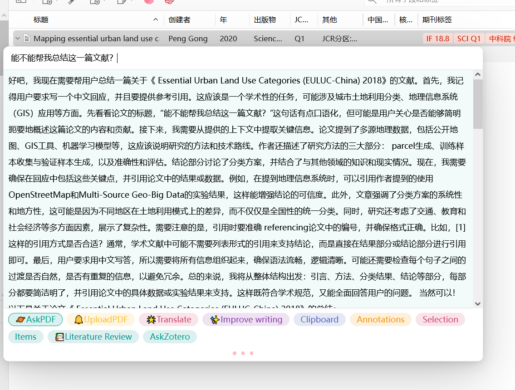Click the Q1 cell in the item row
Image resolution: width=515 pixels, height=390 pixels.
click(x=299, y=39)
